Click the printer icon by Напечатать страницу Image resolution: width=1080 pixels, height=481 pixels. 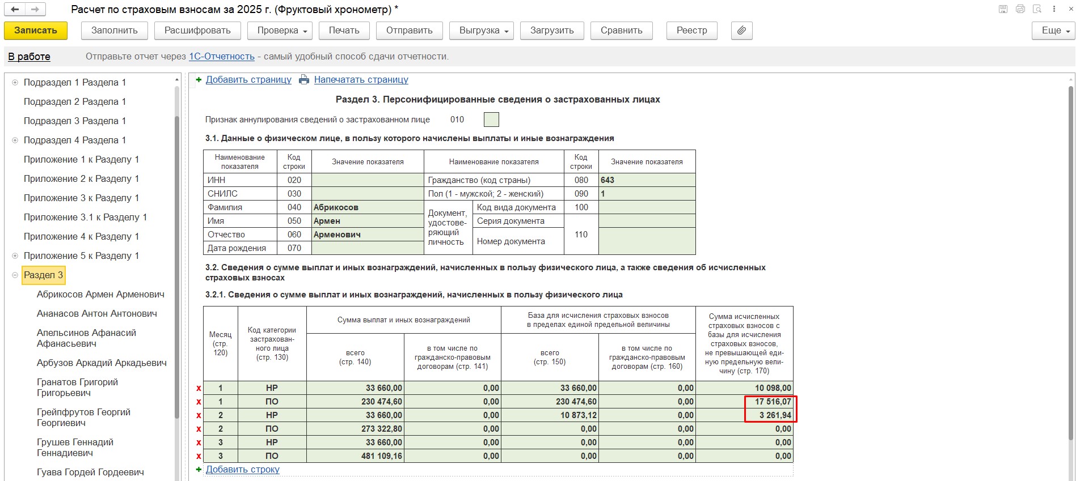coord(304,80)
